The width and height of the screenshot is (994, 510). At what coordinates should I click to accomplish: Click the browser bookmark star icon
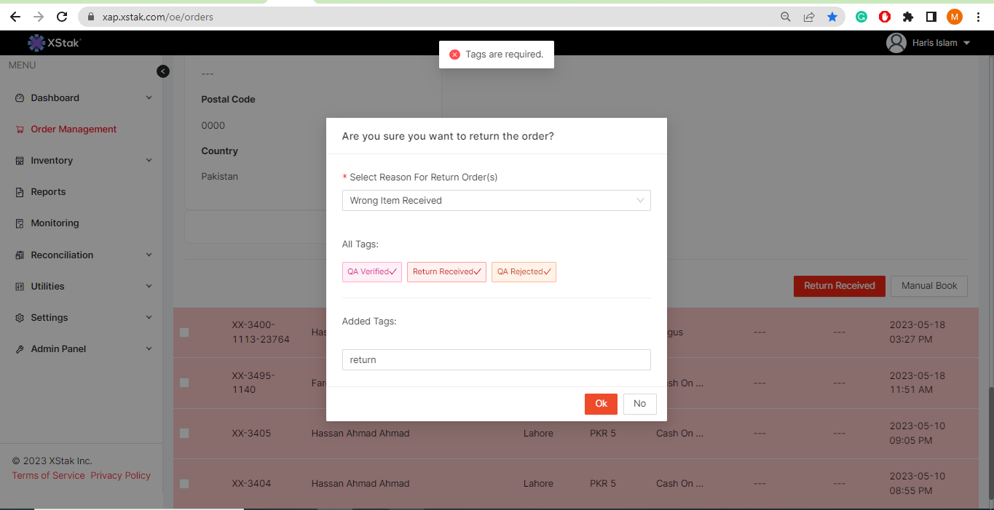(832, 17)
